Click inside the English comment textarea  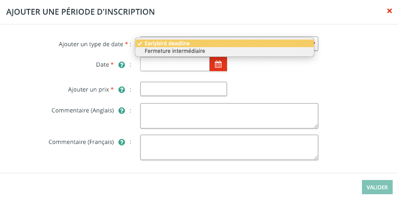point(229,116)
